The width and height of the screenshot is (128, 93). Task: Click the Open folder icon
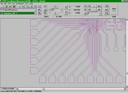point(10,6)
